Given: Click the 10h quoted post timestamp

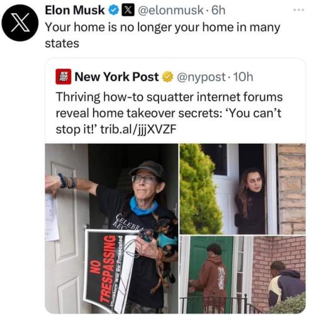Looking at the screenshot, I should click(243, 77).
